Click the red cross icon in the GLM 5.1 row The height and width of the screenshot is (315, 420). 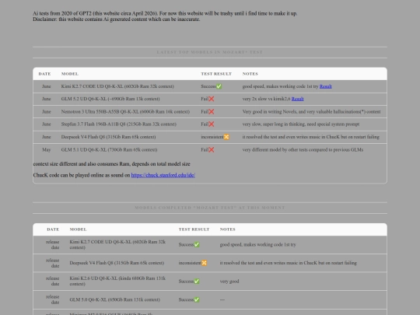tap(211, 150)
